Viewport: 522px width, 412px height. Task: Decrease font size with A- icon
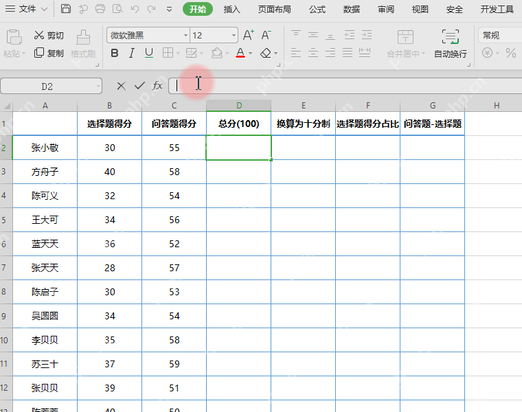coord(266,35)
